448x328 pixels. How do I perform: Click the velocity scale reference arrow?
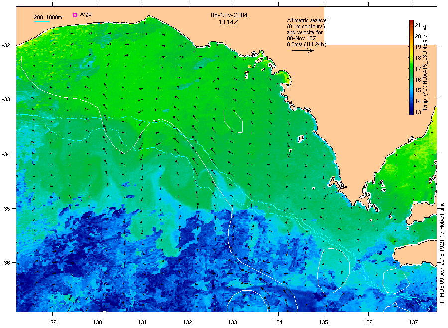click(x=303, y=51)
